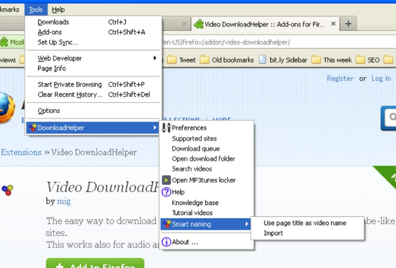Open the Tweet bookmarks folder
This screenshot has height=268, width=396.
182,60
